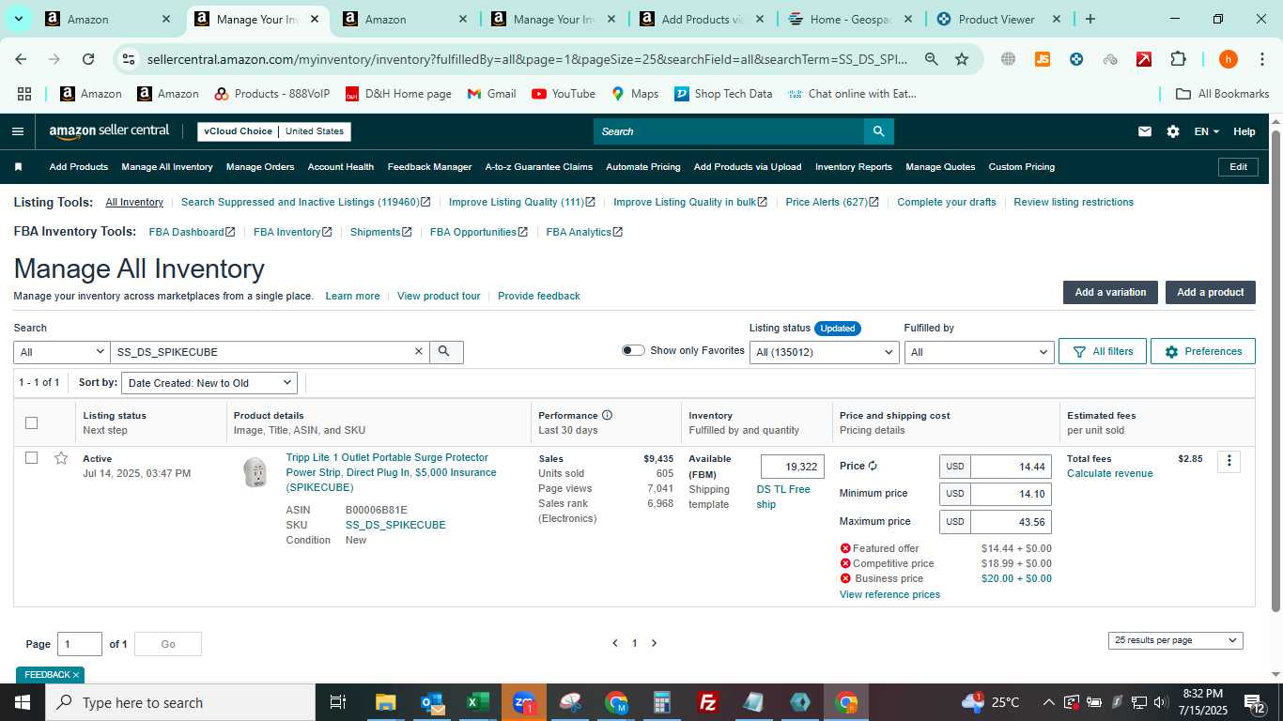Click the Add a product button

1211,292
